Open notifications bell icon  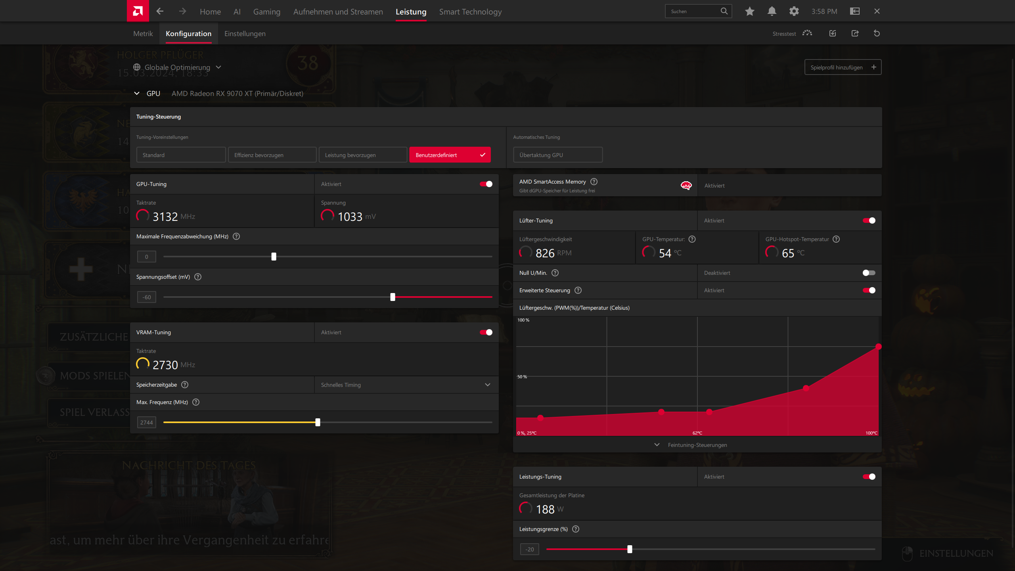coord(772,11)
